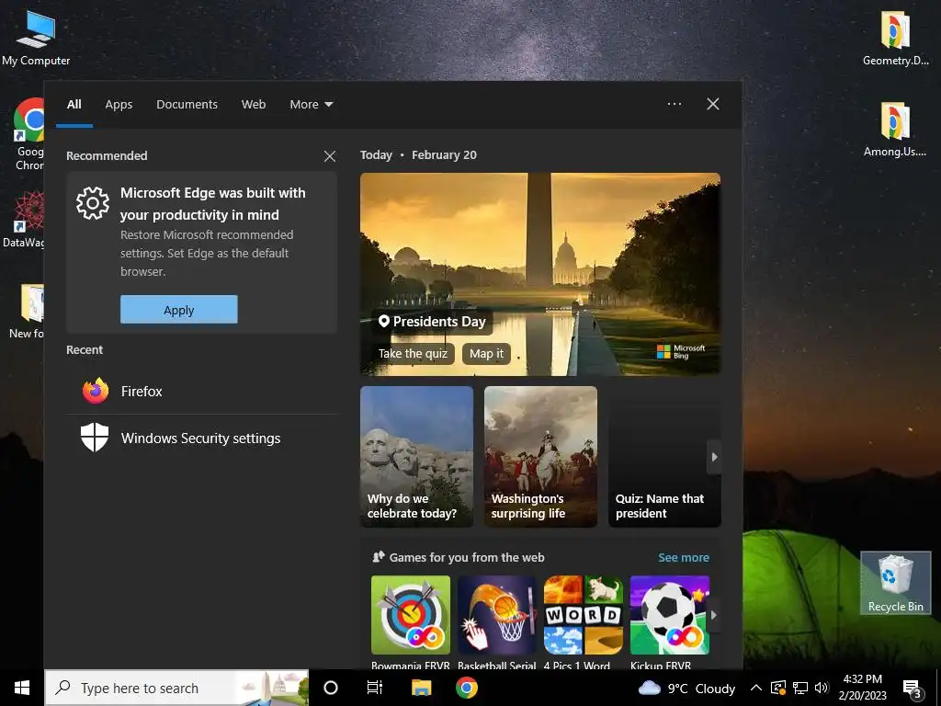941x706 pixels.
Task: Open the 4 Pics 1 Word game
Action: tap(584, 622)
